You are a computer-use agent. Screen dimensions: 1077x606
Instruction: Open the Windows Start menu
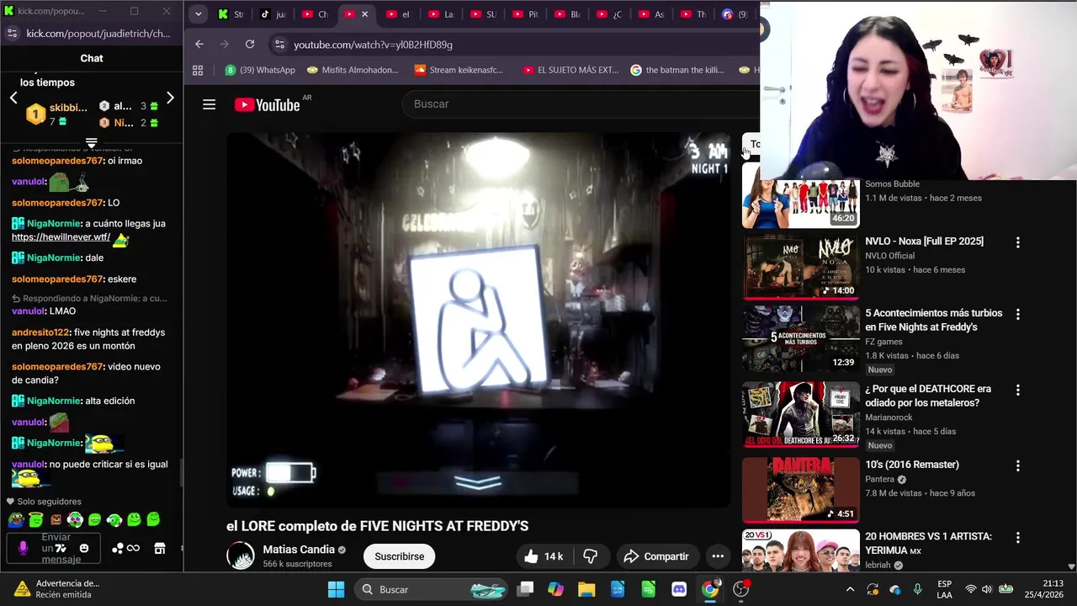point(336,589)
